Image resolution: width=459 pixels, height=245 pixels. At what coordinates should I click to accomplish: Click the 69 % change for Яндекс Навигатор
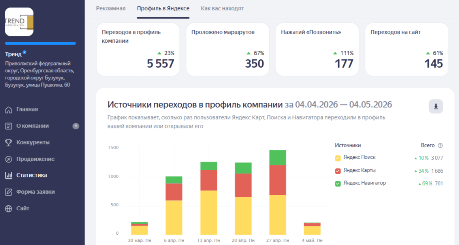[x=425, y=183]
